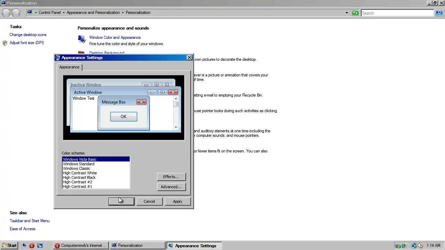Click red close X in Message Box preview
Image resolution: width=445 pixels, height=250 pixels.
click(x=141, y=102)
